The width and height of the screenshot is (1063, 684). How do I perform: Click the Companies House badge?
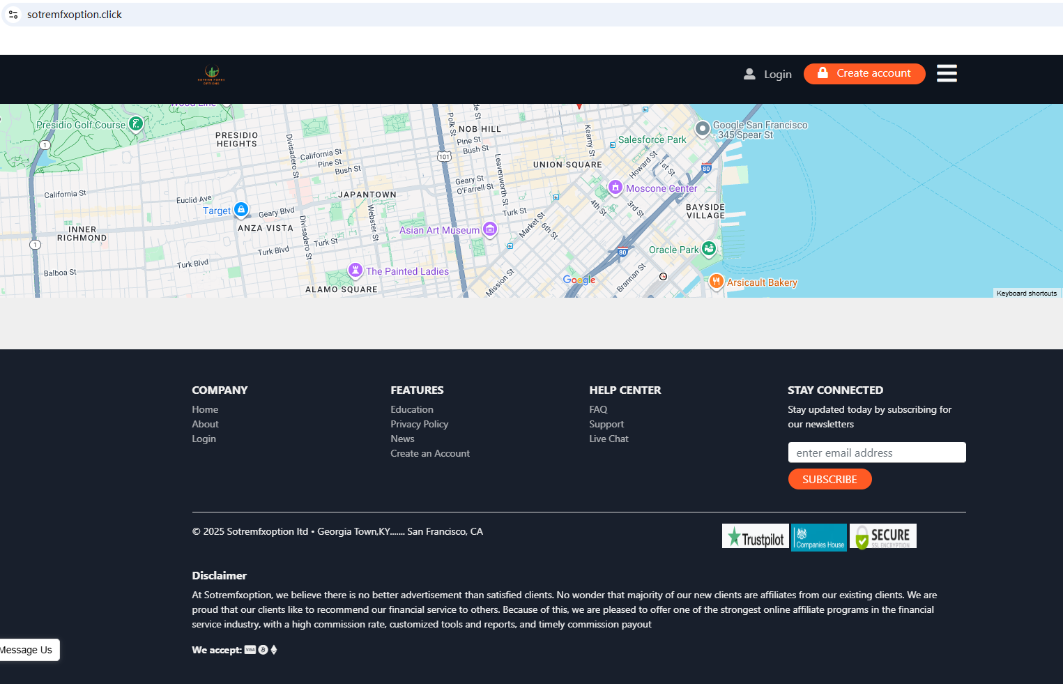[x=819, y=538]
